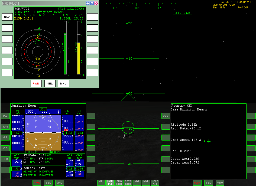Click the G's 0.2856 readout
The height and width of the screenshot is (186, 256).
coord(181,151)
